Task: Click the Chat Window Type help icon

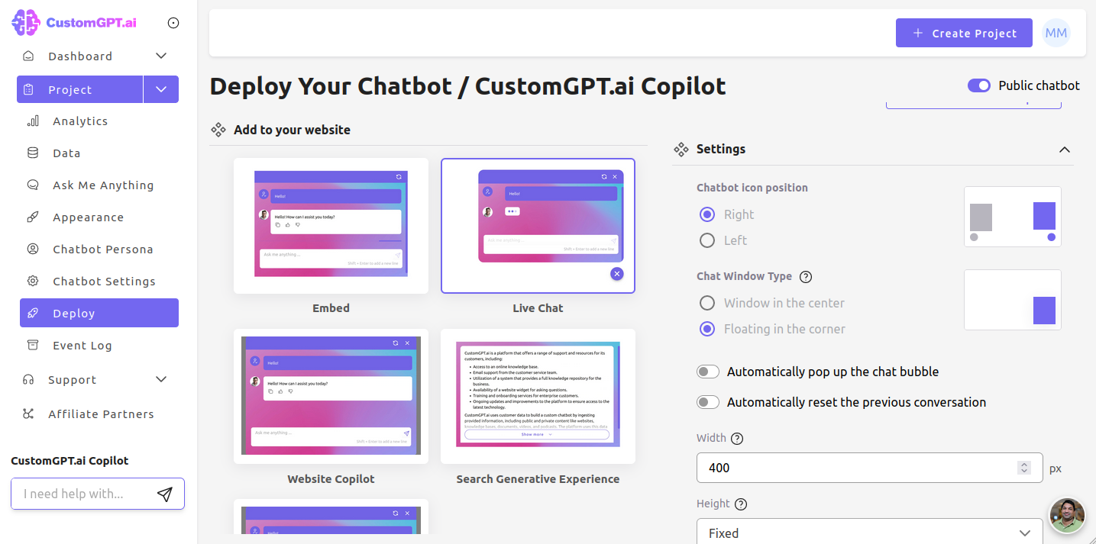Action: coord(805,277)
